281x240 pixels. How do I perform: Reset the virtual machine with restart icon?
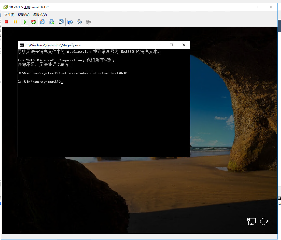click(34, 22)
